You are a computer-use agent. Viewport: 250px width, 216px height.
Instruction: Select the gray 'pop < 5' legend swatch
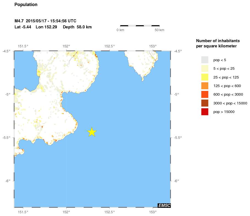point(205,60)
